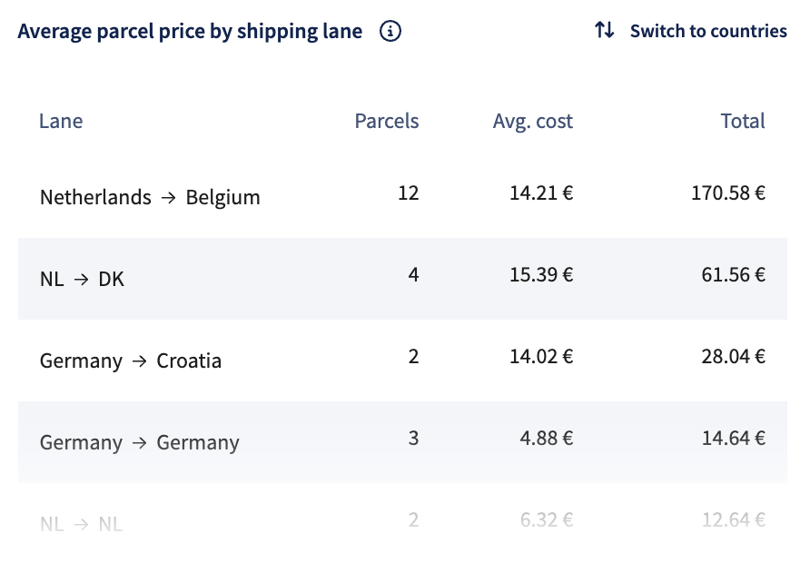Sort by the Avg. cost column header
Screen dimensions: 810x563
tap(533, 122)
